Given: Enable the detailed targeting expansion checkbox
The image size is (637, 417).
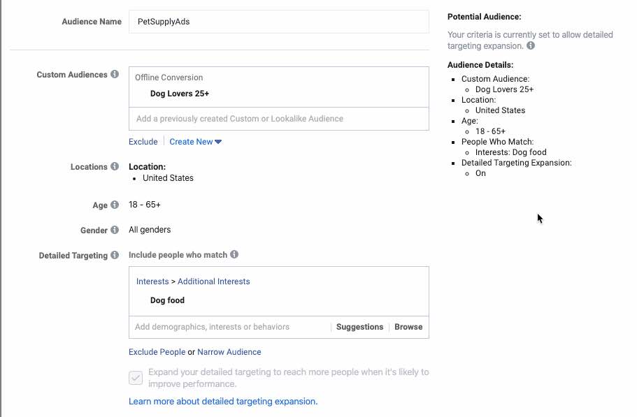Looking at the screenshot, I should pyautogui.click(x=136, y=378).
